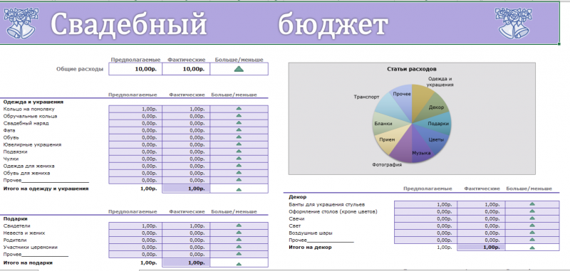The height and width of the screenshot is (271, 570).
Task: Select the expected cost cell for Свидетели
Action: pyautogui.click(x=135, y=225)
